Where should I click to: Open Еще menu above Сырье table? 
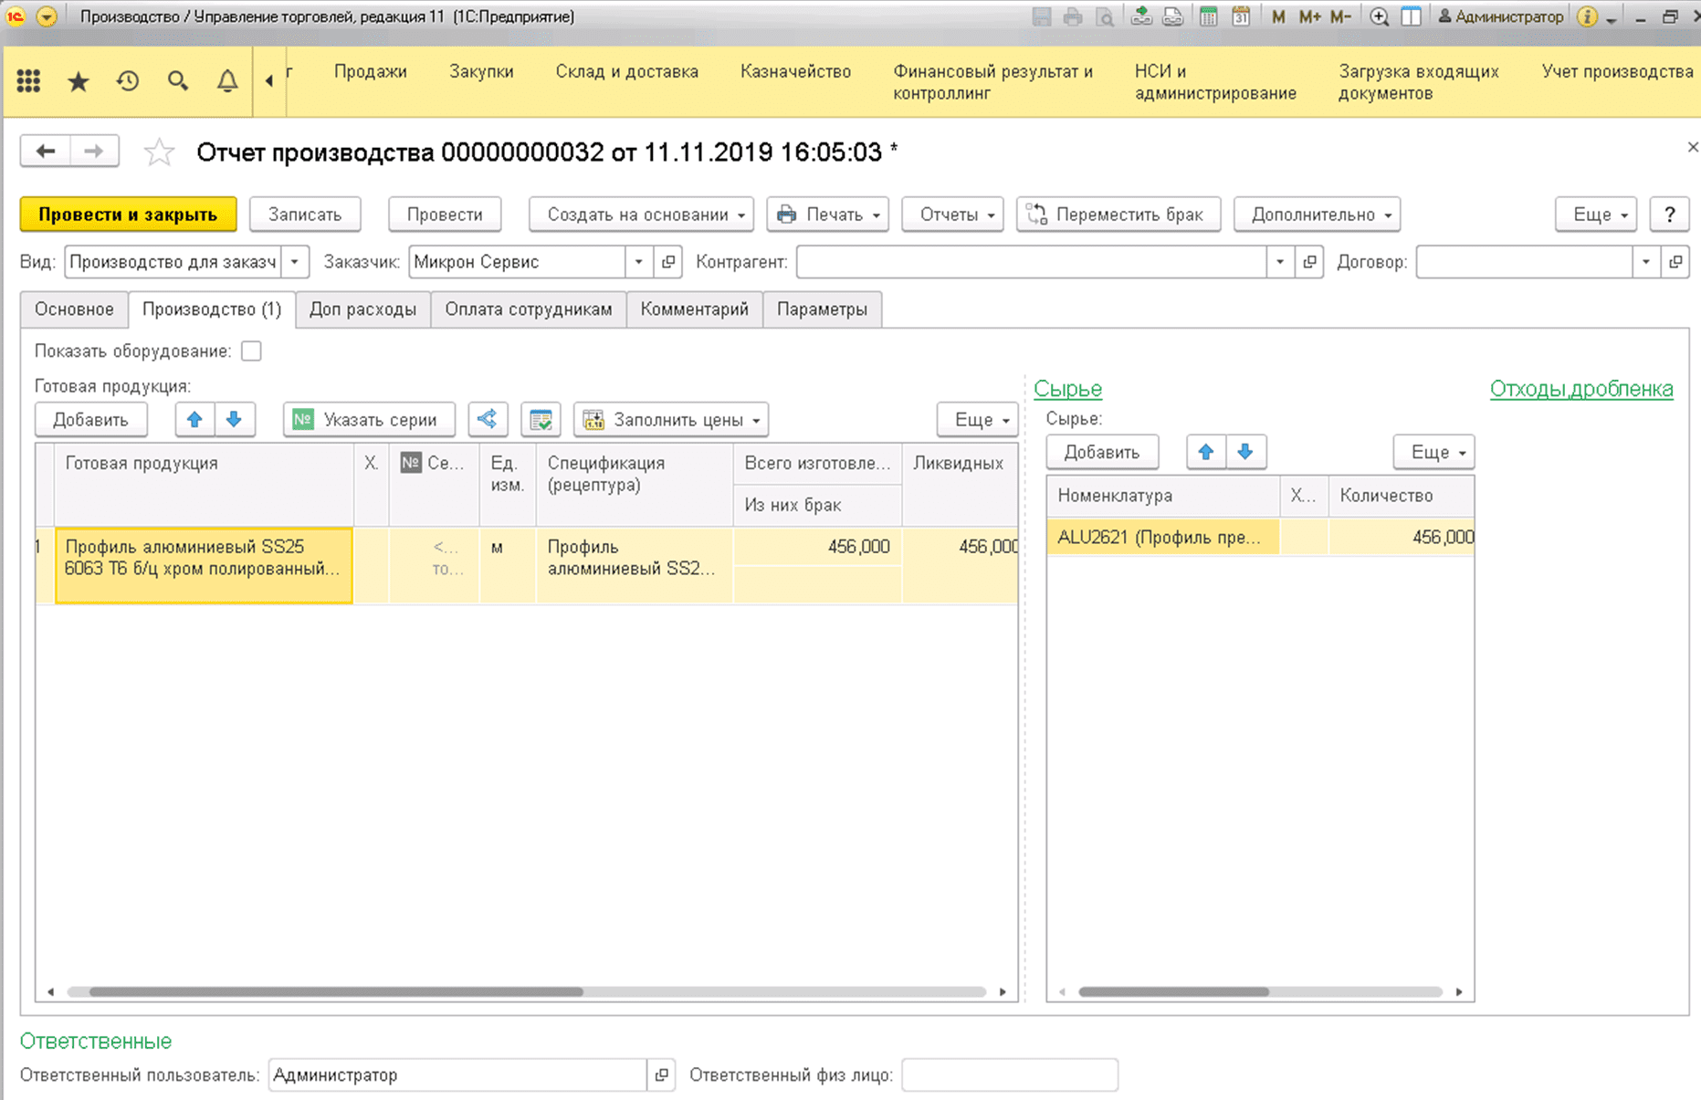(x=1434, y=452)
